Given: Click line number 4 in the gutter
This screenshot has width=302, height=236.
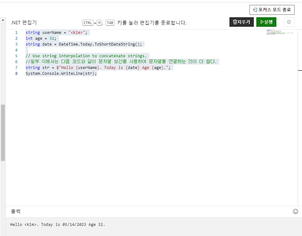Looking at the screenshot, I should pos(16,50).
